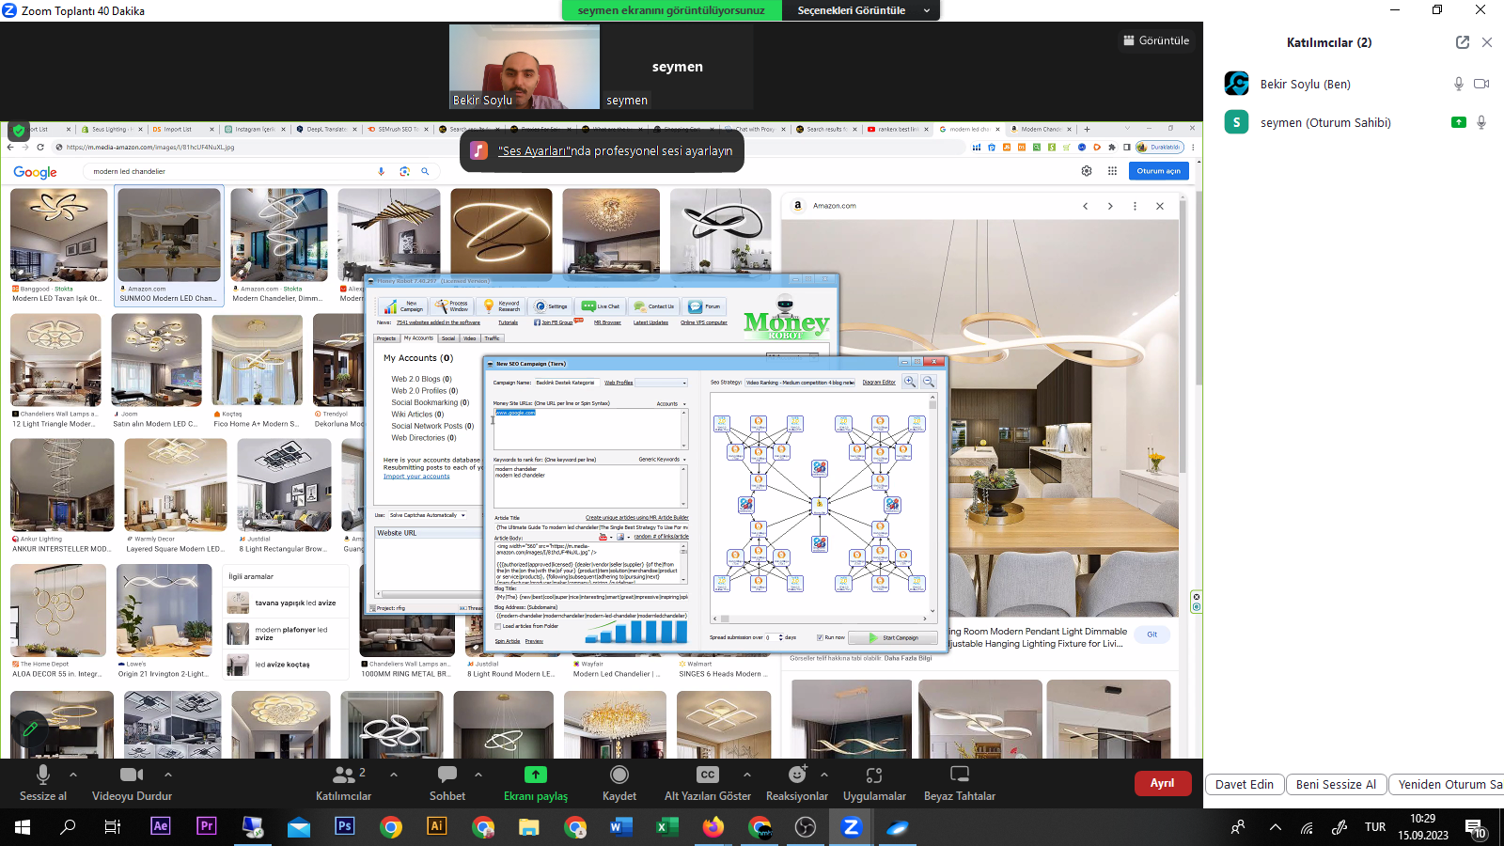1504x846 pixels.
Task: Open Live Chat in Money Robot
Action: point(602,306)
